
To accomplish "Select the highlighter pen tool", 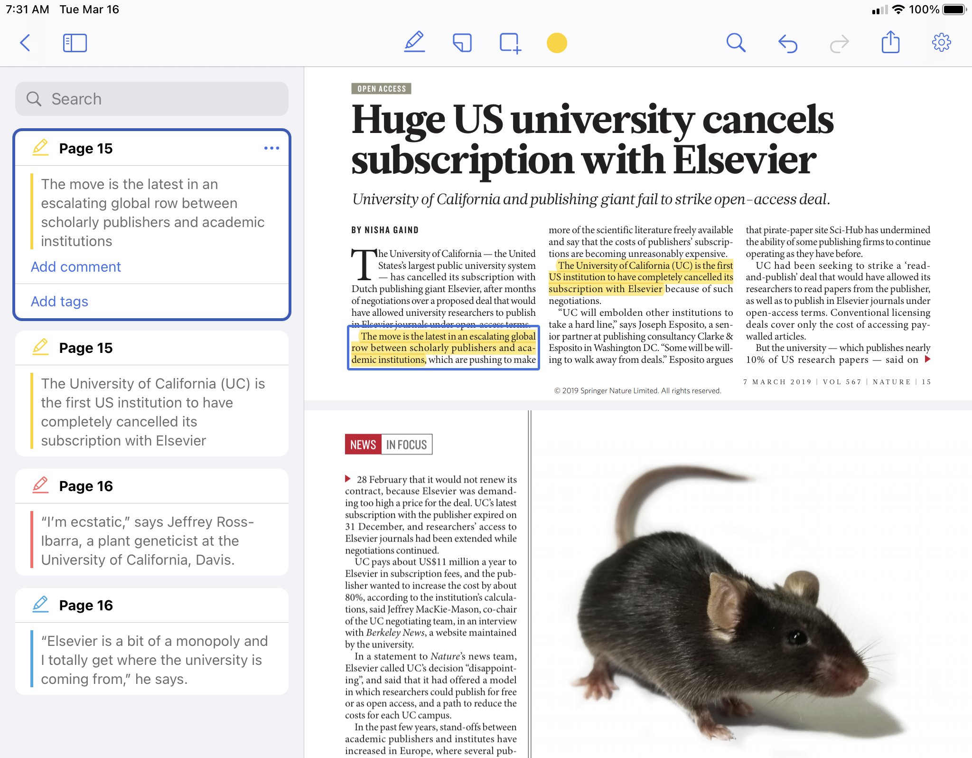I will (x=414, y=42).
